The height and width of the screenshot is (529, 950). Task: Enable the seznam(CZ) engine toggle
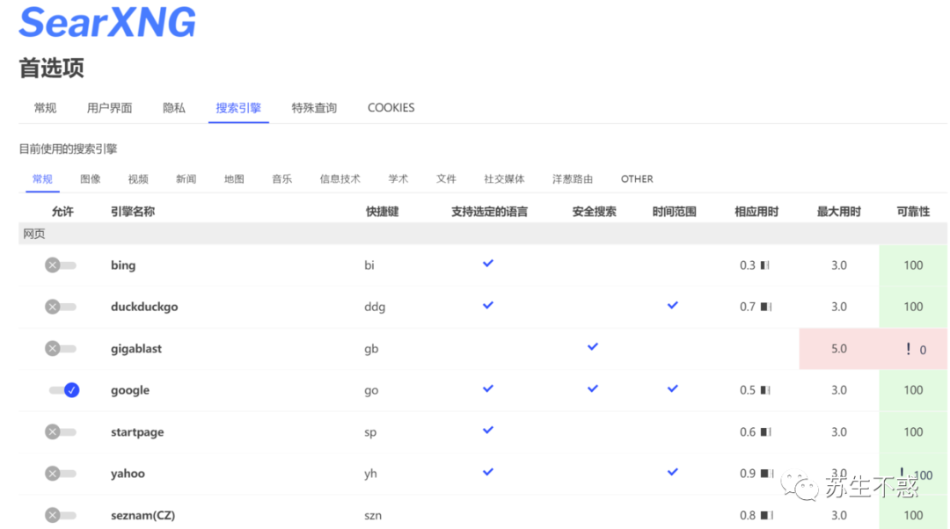[x=61, y=516]
